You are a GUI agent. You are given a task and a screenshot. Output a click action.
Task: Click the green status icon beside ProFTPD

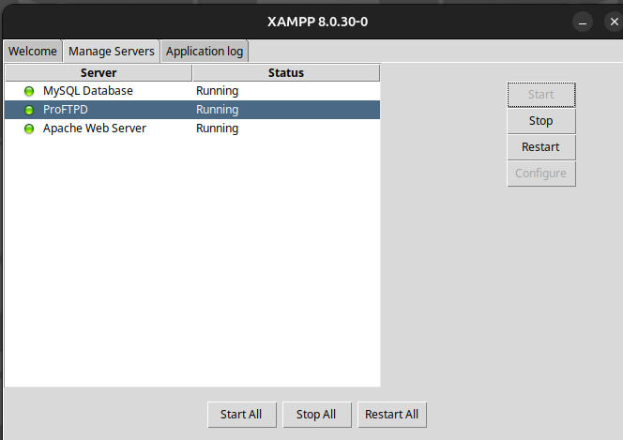click(x=29, y=110)
